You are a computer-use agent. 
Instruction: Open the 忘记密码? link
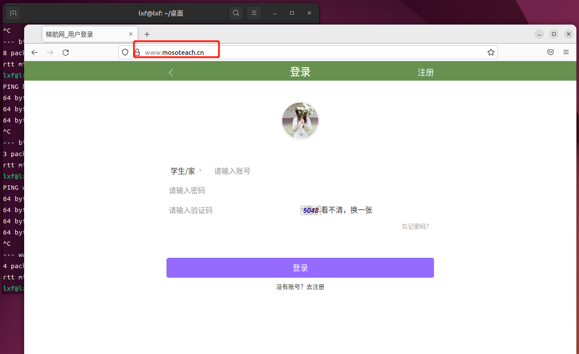click(415, 226)
